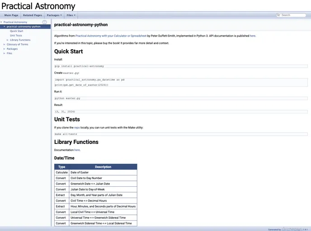
Task: Open the Packages dropdown menu in navbar
Action: [54, 15]
